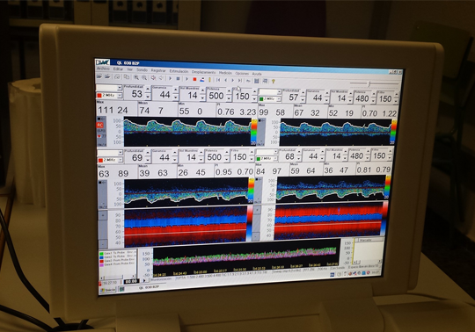Jump to last record with skip-end icon

coord(240,81)
